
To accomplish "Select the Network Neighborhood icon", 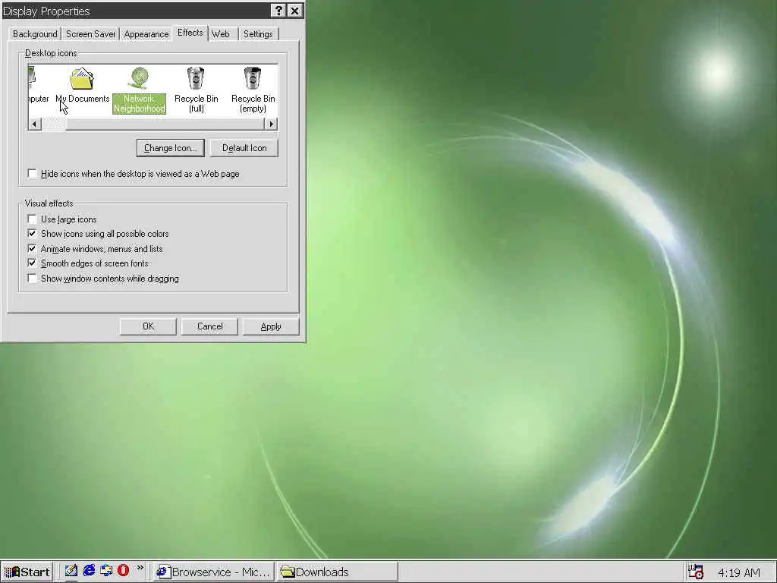I will [140, 90].
